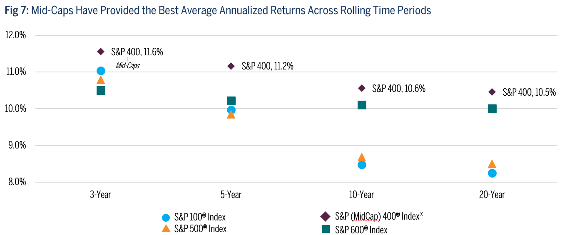Select the S&P 400 diamond marker for 20-Year
This screenshot has height=235, width=562.
tap(492, 92)
